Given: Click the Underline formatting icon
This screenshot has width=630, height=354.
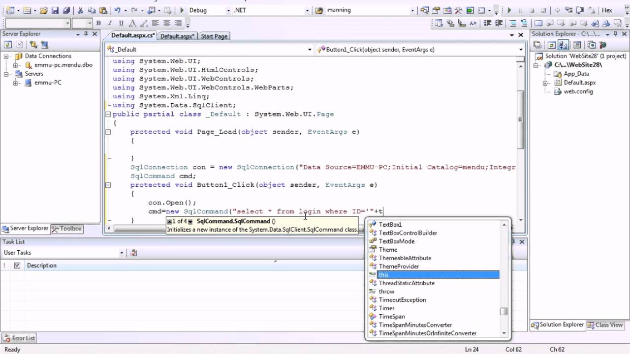Looking at the screenshot, I should [x=121, y=23].
